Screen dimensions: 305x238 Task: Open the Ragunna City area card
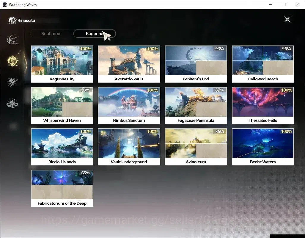62,64
